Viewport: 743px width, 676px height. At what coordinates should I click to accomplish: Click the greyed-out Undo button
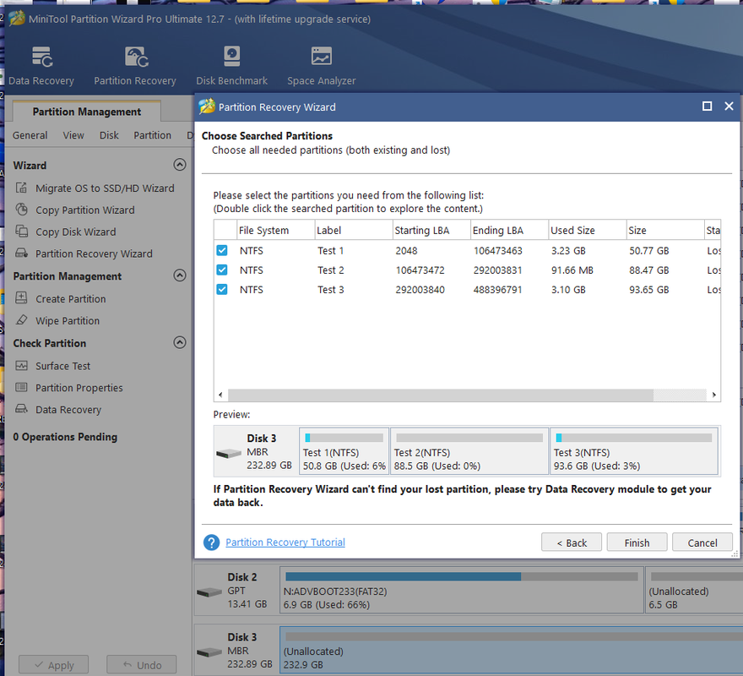coord(142,665)
